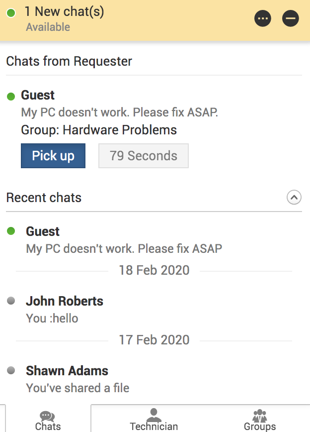Click the 18 Feb 2020 date separator
Viewport: 310px width, 432px height.
click(x=155, y=270)
